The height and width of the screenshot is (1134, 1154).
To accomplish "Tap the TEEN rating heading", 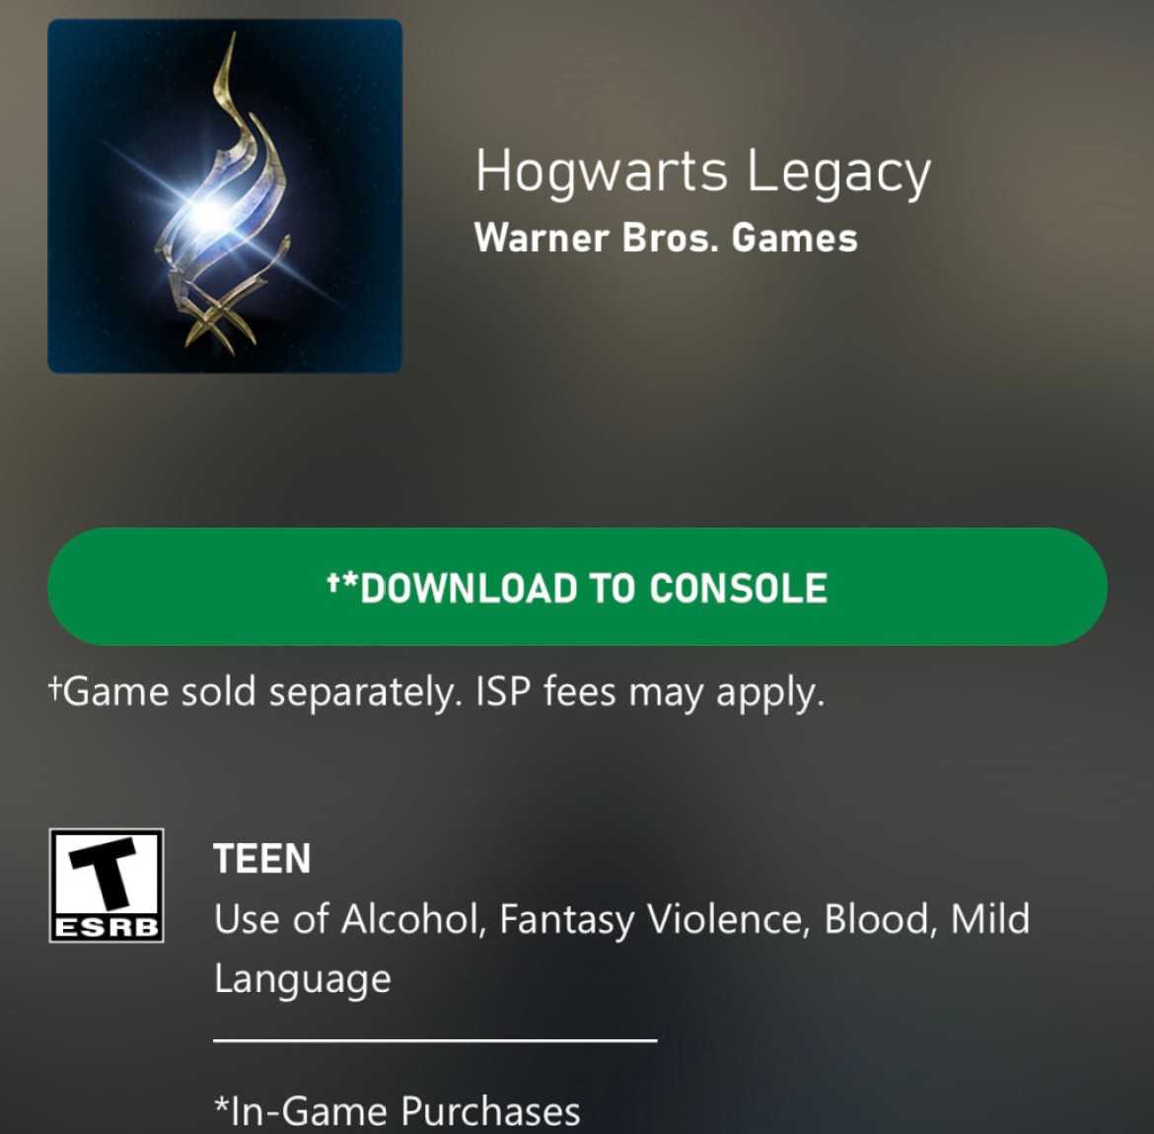I will point(262,859).
